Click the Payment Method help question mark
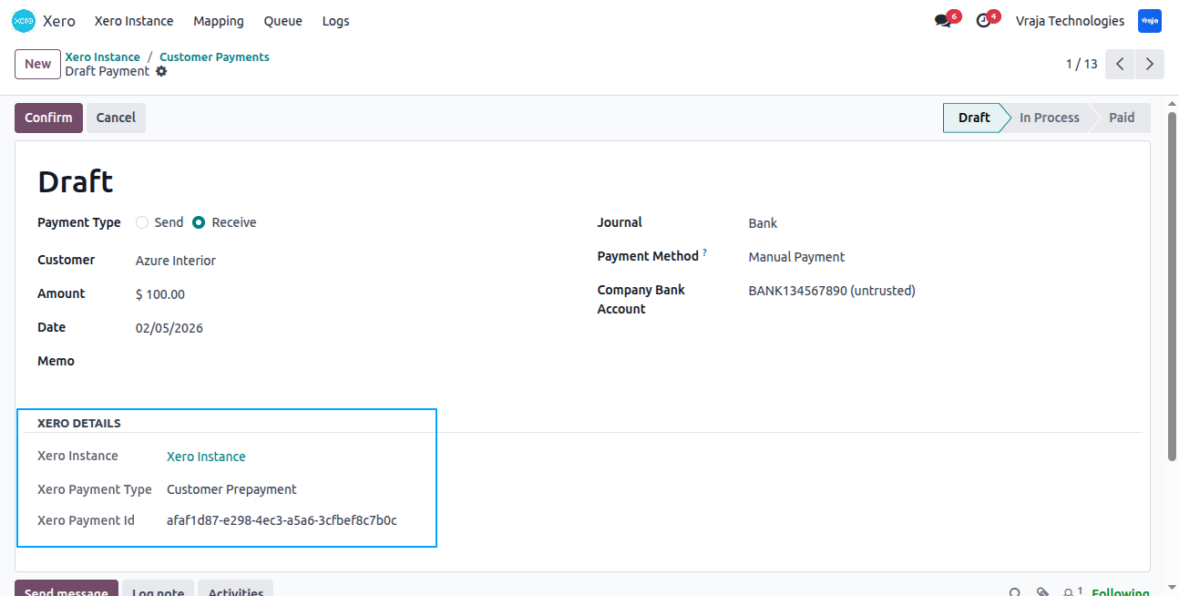Screen dimensions: 1179x596 pos(705,253)
